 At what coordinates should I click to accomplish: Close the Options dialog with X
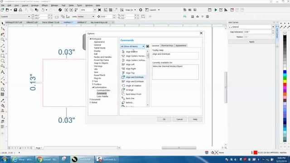[x=201, y=33]
